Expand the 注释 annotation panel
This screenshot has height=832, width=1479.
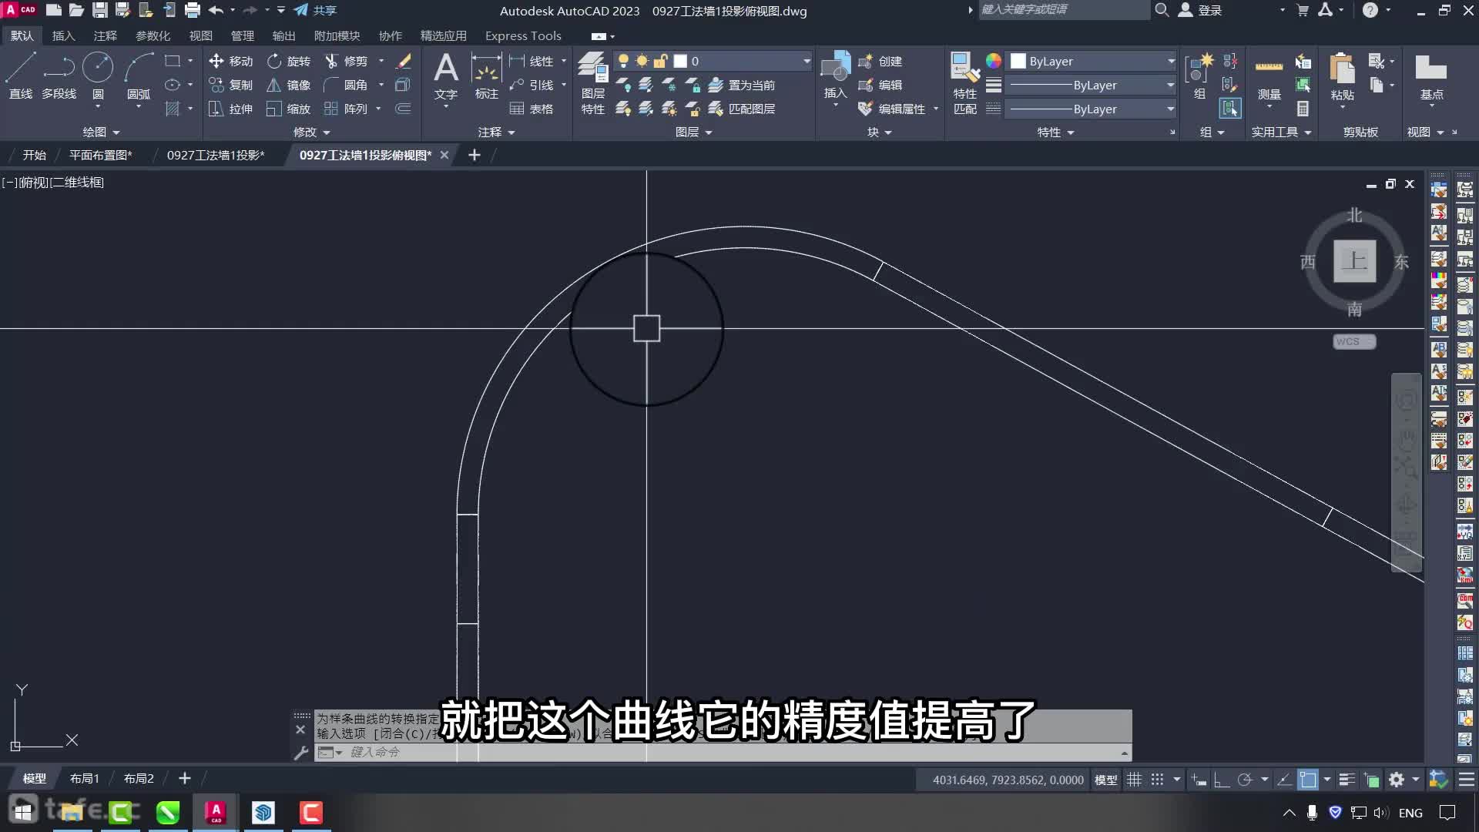[496, 132]
